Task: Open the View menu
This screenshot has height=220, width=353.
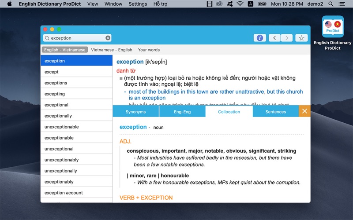Action: pos(93,4)
